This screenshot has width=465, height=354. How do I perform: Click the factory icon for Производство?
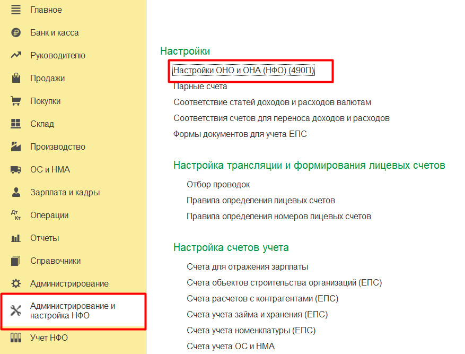pyautogui.click(x=16, y=146)
